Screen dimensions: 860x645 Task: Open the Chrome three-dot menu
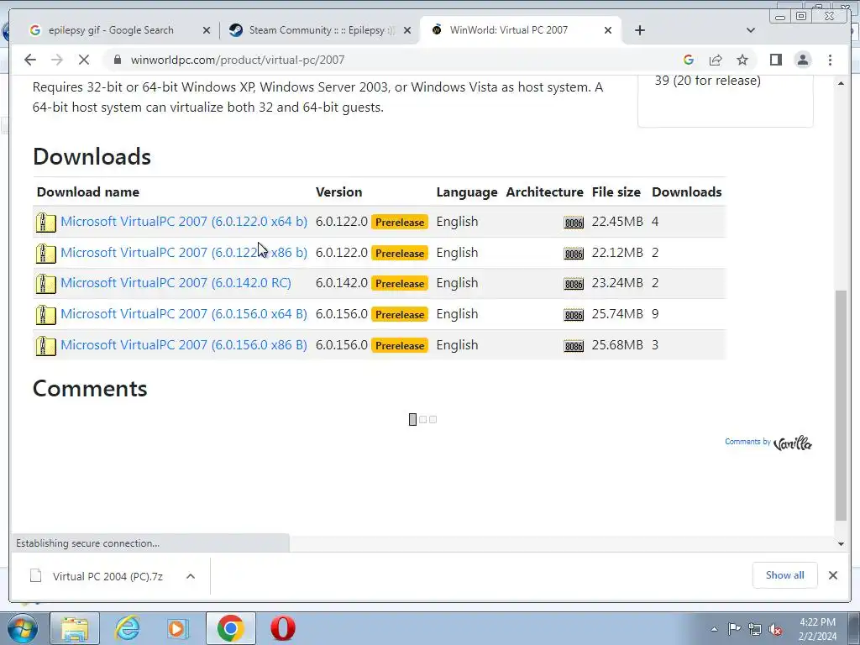click(830, 60)
